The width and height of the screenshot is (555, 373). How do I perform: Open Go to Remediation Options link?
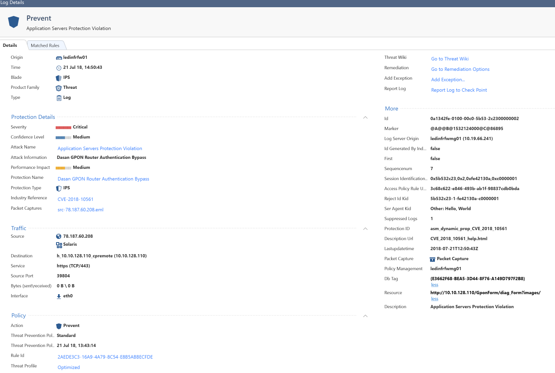(460, 69)
